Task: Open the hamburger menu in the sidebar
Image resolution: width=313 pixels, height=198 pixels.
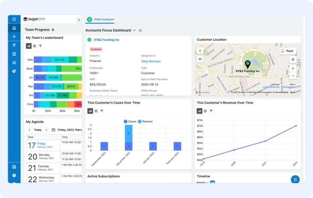Action: tap(14, 19)
